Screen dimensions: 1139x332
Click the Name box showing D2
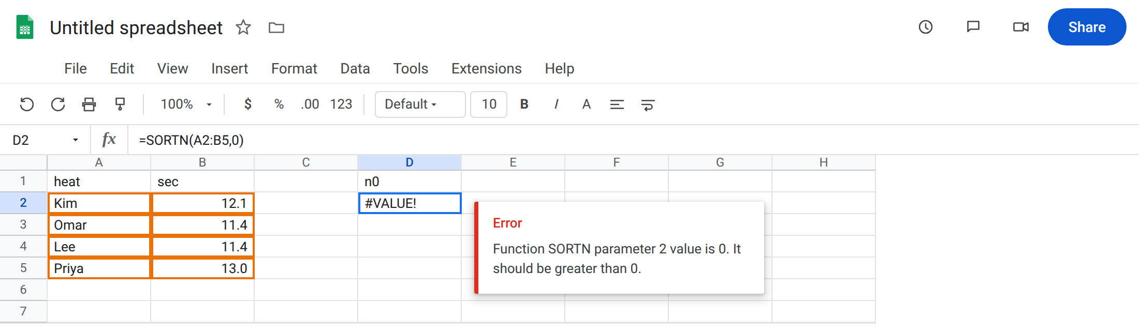(46, 140)
